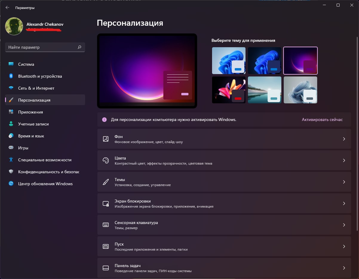Click the Windows Update sync icon
359x279 pixels.
coord(11,184)
